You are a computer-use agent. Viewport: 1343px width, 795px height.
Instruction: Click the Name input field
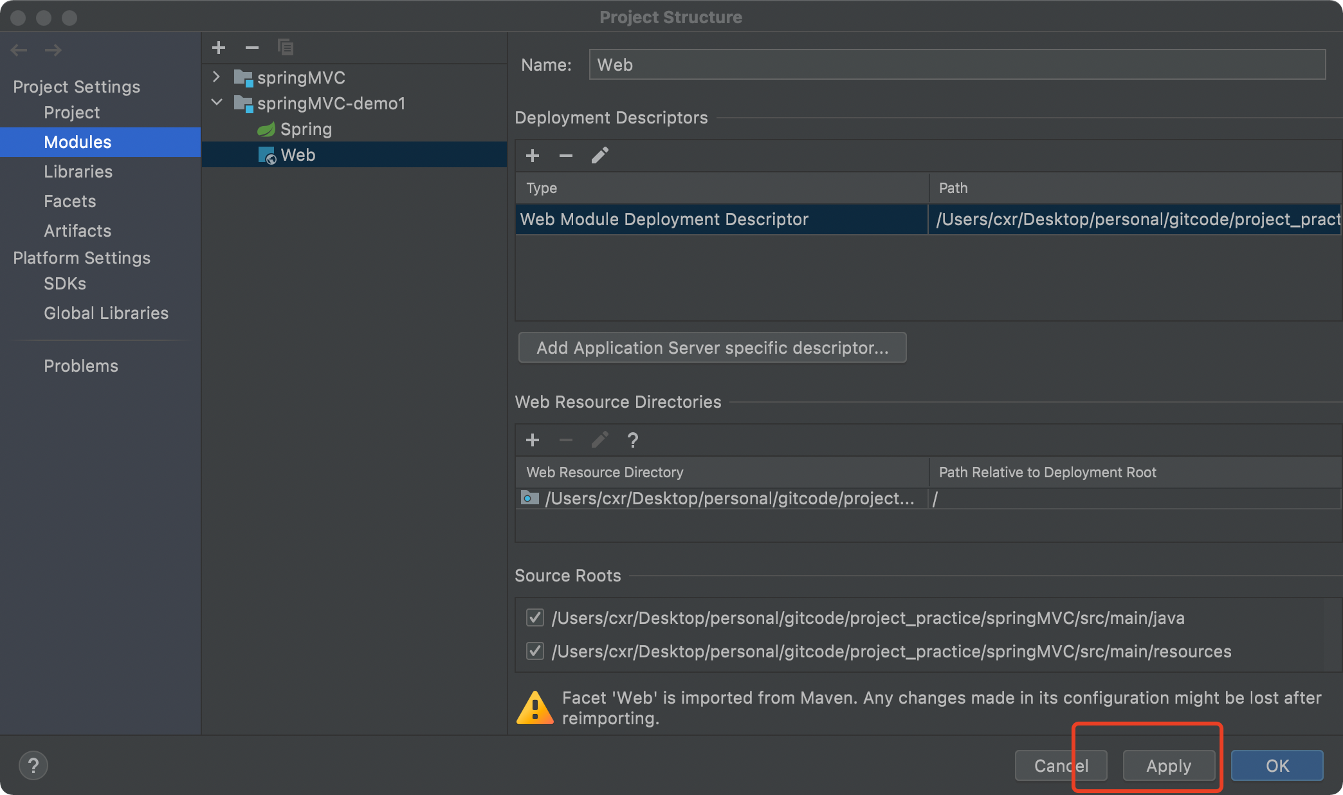[956, 65]
